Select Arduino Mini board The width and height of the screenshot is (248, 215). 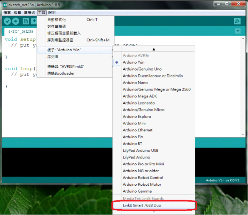154,123
